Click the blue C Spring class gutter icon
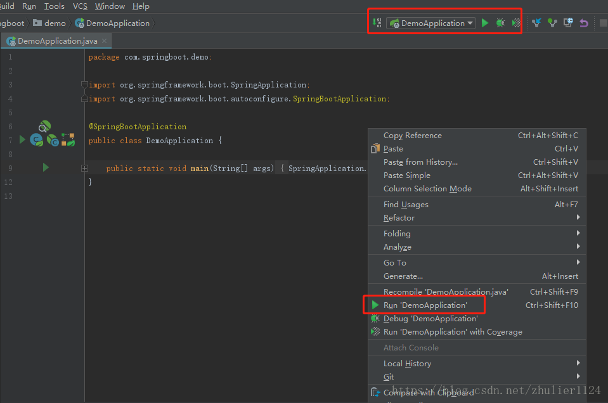The height and width of the screenshot is (403, 608). (37, 140)
